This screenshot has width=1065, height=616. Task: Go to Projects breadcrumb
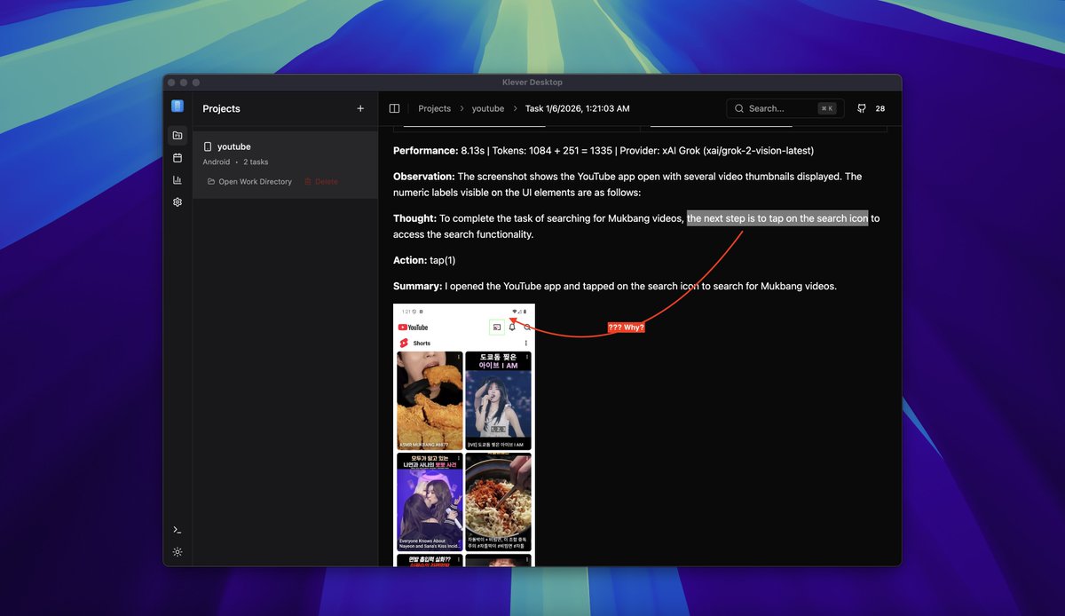tap(435, 108)
